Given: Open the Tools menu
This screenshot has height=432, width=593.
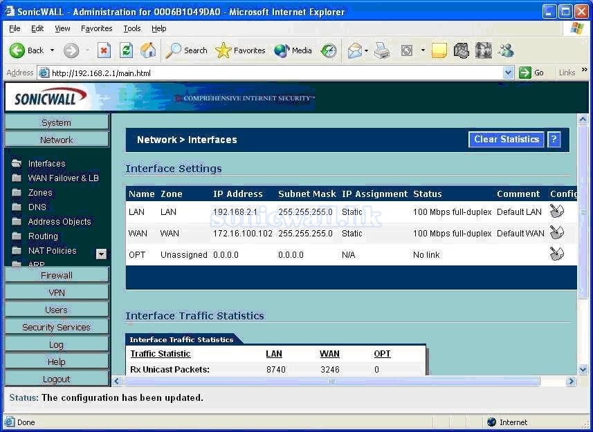Looking at the screenshot, I should tap(132, 28).
